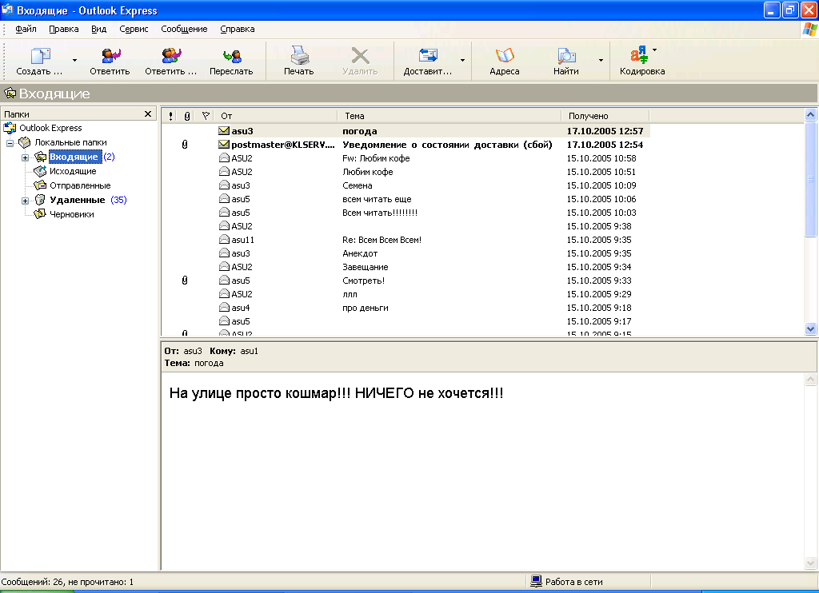Viewport: 819px width, 593px height.
Task: Click the network status computer icon
Action: [536, 582]
